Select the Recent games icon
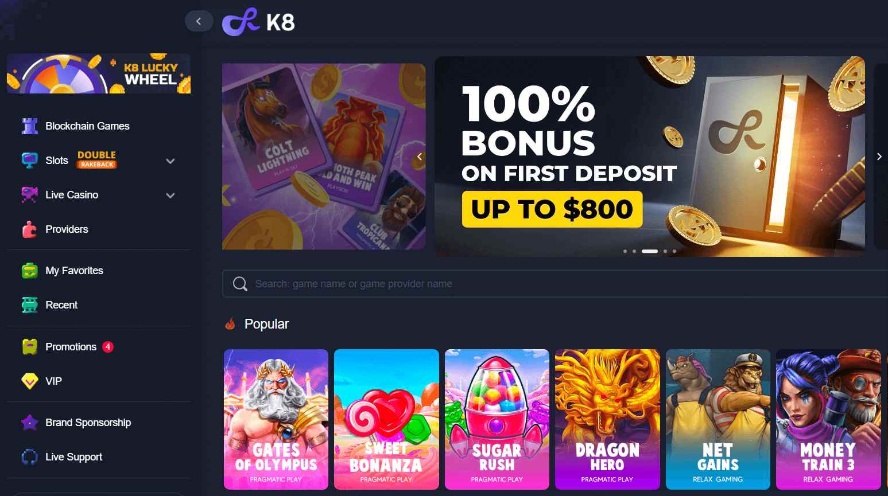 pos(30,305)
